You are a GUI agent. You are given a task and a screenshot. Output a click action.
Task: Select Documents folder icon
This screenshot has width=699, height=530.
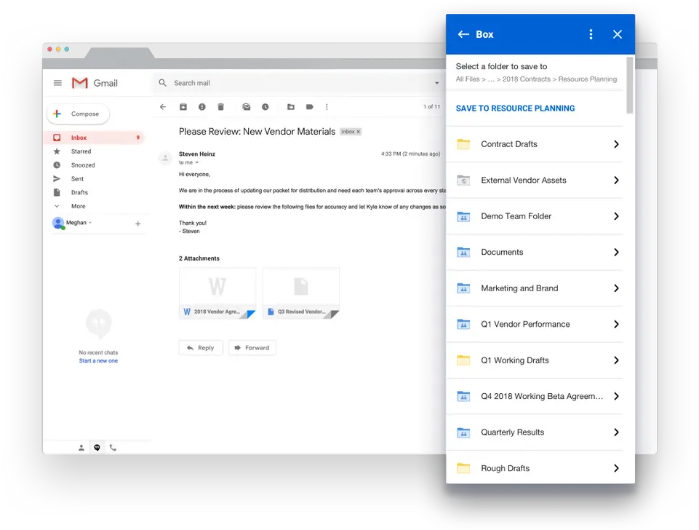pyautogui.click(x=463, y=252)
